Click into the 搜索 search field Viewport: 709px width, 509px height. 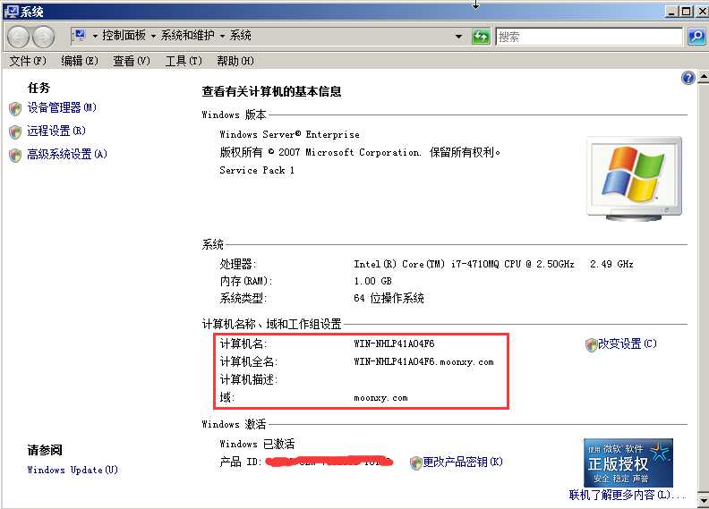coord(589,37)
